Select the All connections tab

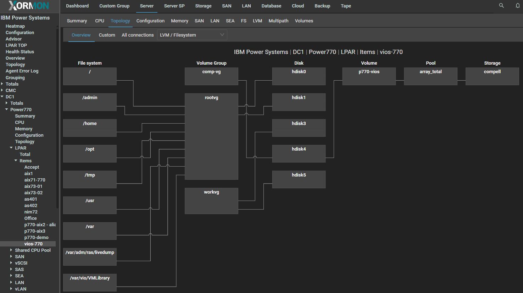point(138,35)
